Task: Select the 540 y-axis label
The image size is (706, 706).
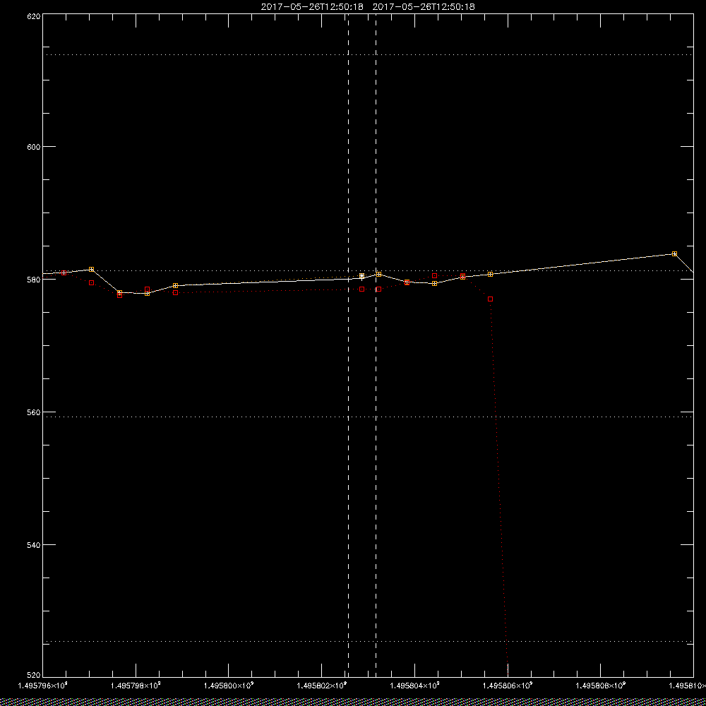Action: coord(35,545)
